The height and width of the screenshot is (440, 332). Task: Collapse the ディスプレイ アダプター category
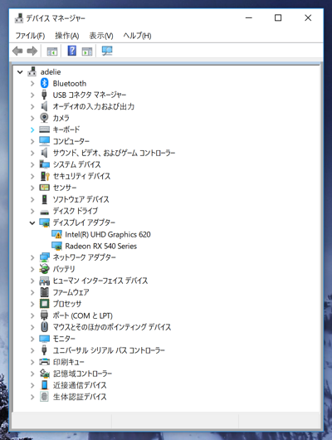pos(32,222)
